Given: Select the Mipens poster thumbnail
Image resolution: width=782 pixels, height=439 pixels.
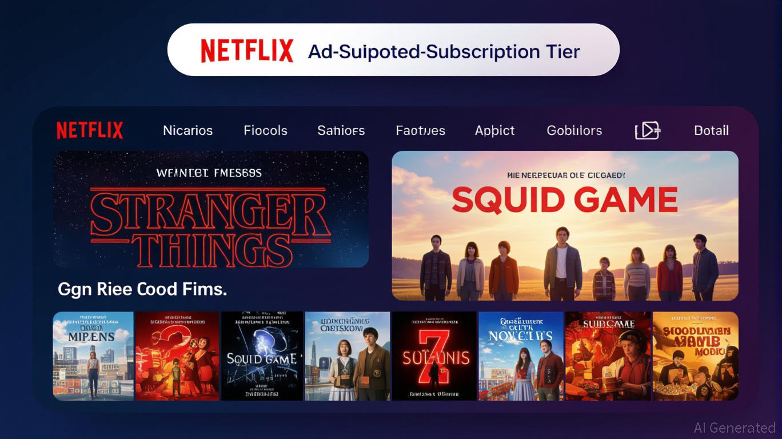Looking at the screenshot, I should pyautogui.click(x=93, y=356).
